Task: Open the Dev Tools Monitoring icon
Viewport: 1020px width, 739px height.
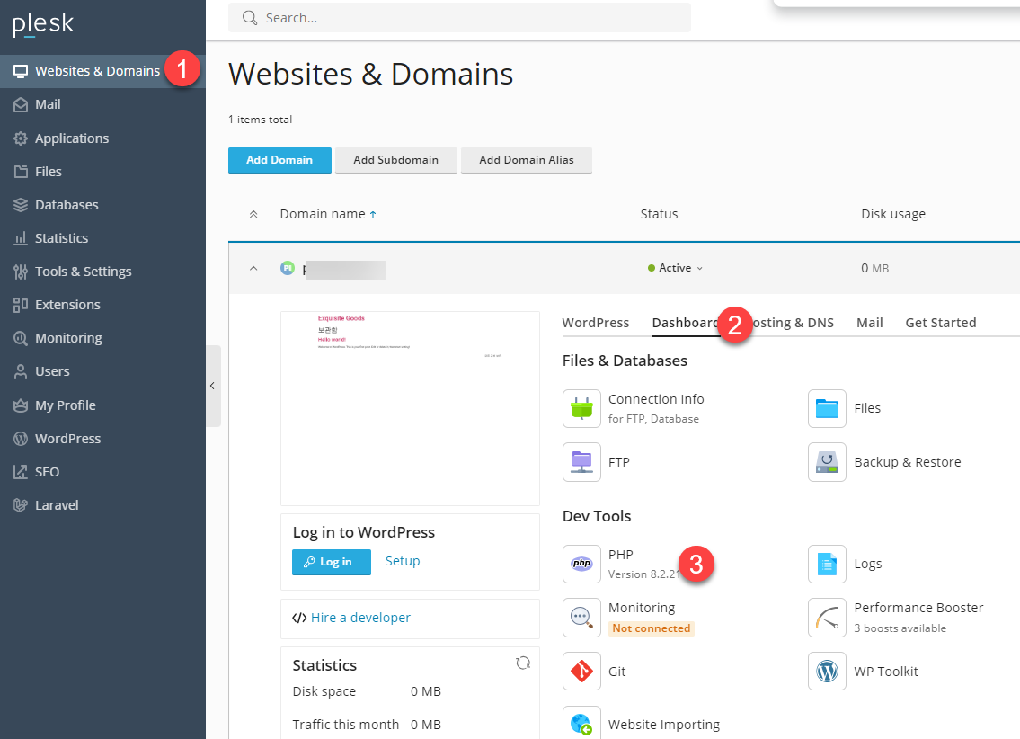Action: [581, 618]
